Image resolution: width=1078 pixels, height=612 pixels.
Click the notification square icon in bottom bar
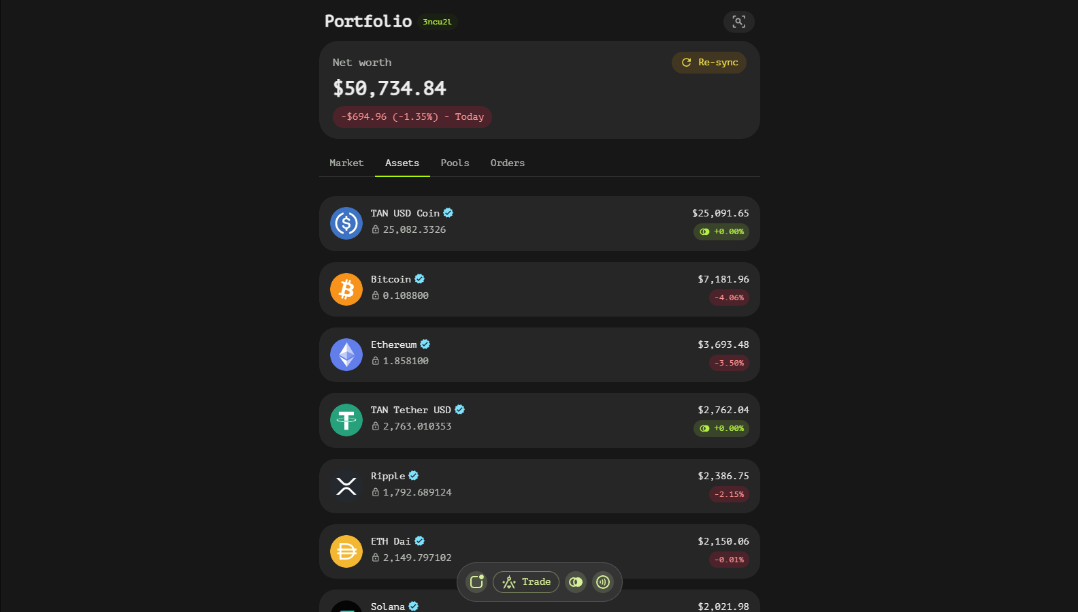click(476, 582)
